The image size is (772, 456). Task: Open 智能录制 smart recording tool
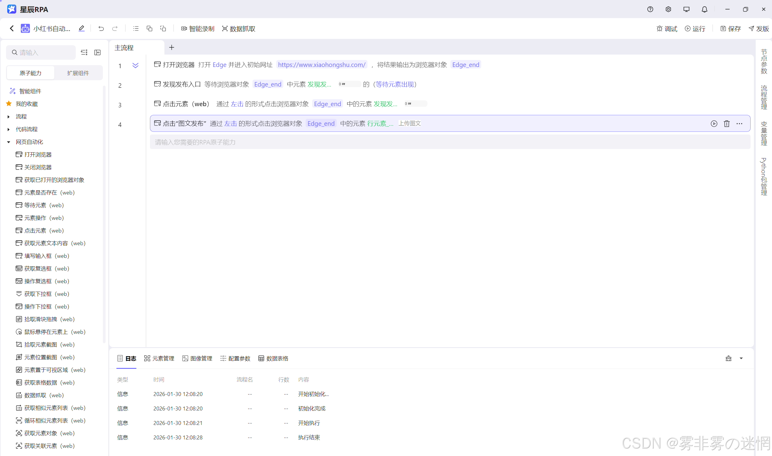coord(198,29)
